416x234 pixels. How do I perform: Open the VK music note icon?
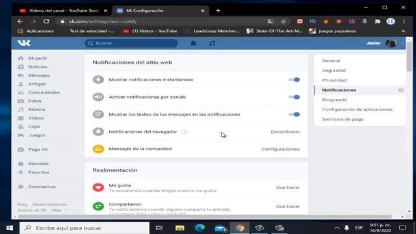(x=212, y=44)
